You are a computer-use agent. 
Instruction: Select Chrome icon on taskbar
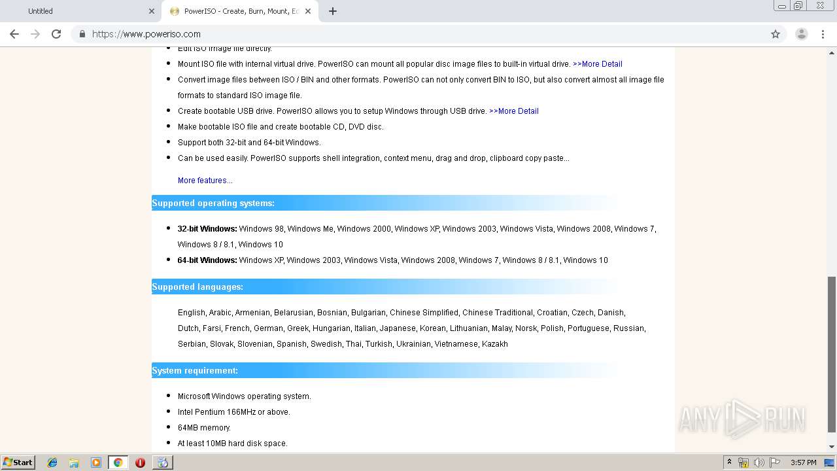point(118,462)
